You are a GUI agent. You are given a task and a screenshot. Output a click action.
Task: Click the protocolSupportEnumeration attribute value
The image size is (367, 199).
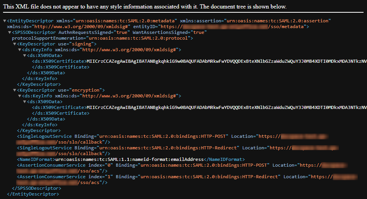click(138, 38)
